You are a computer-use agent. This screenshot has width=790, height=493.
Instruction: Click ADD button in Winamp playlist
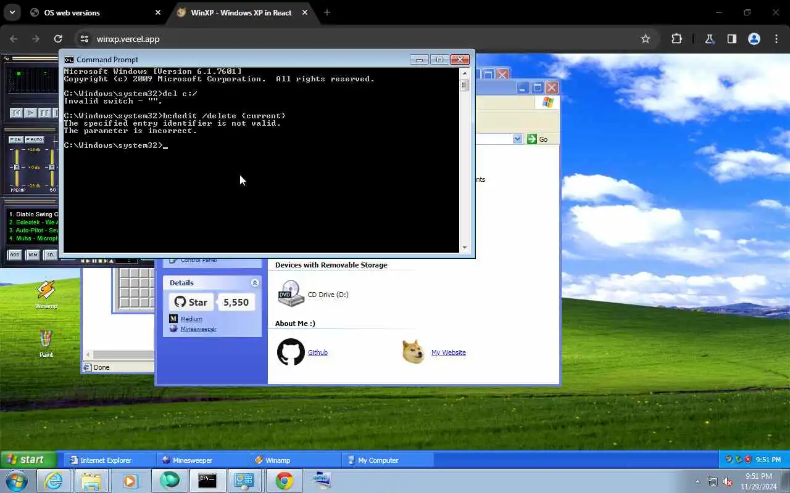click(x=14, y=255)
